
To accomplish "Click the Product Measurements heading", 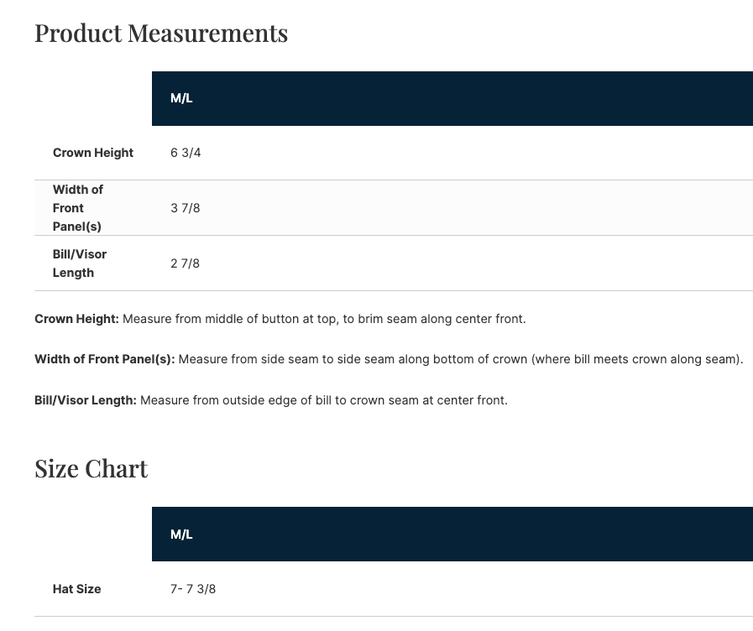I will tap(160, 34).
